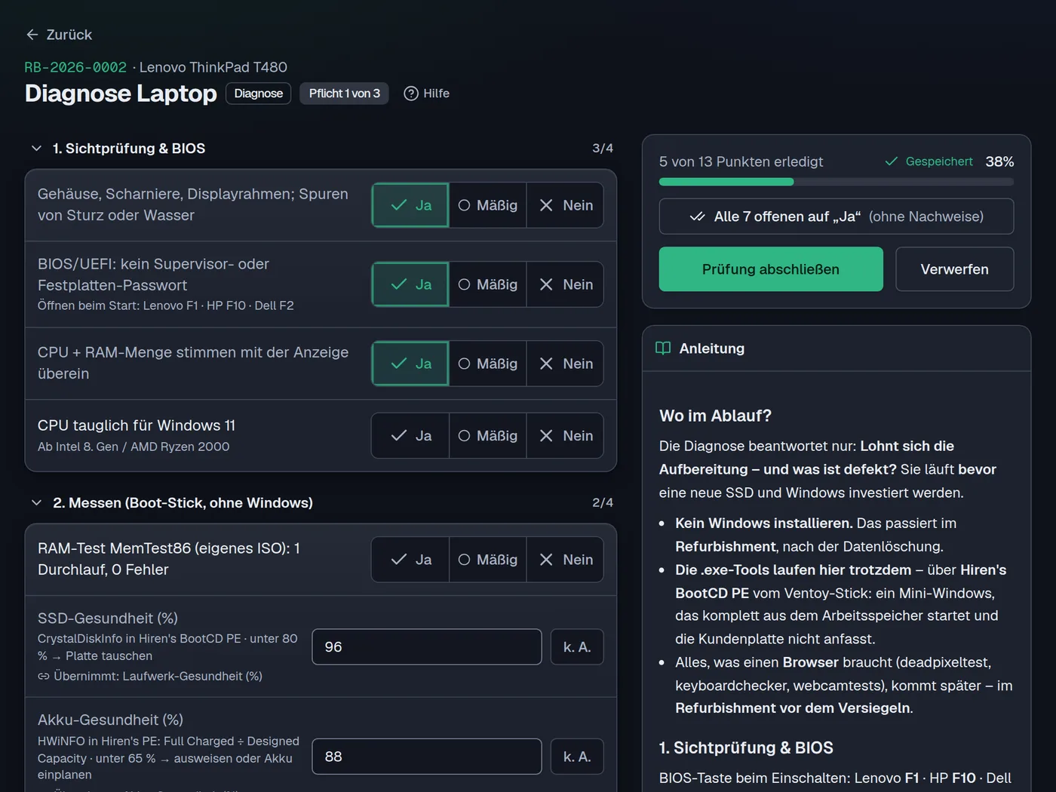
Task: Set all 7 open items to Ja
Action: point(837,216)
